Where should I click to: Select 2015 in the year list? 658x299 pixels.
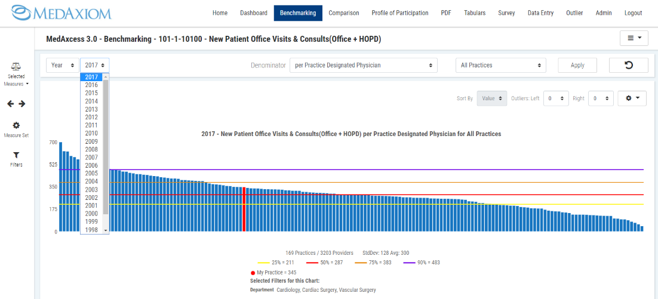point(91,93)
